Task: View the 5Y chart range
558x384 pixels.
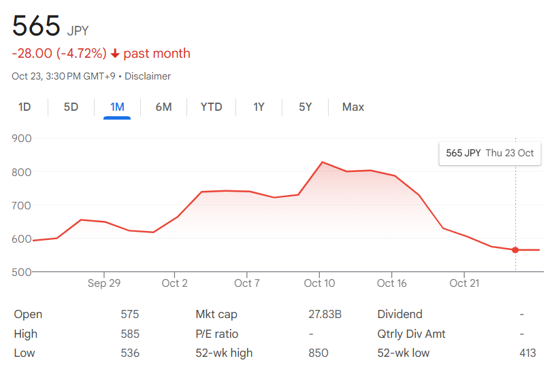Action: [305, 107]
